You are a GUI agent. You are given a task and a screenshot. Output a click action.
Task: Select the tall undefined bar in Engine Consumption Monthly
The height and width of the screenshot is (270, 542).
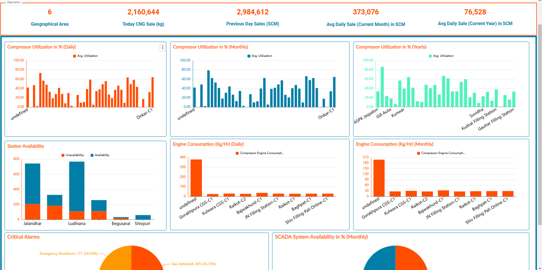379,178
